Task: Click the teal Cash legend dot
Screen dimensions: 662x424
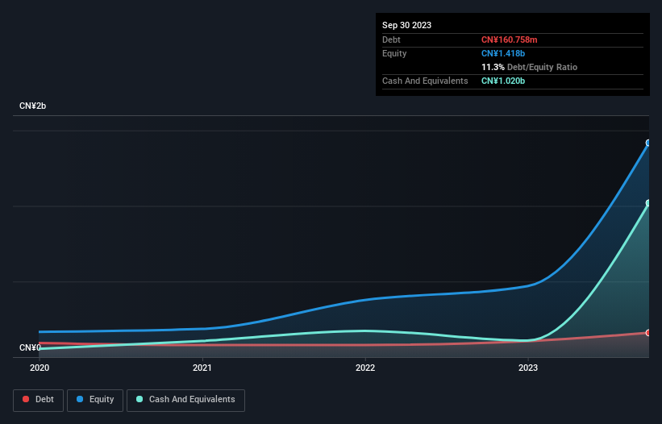Action: click(139, 399)
